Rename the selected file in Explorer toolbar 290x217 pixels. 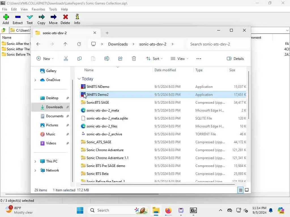107,59
